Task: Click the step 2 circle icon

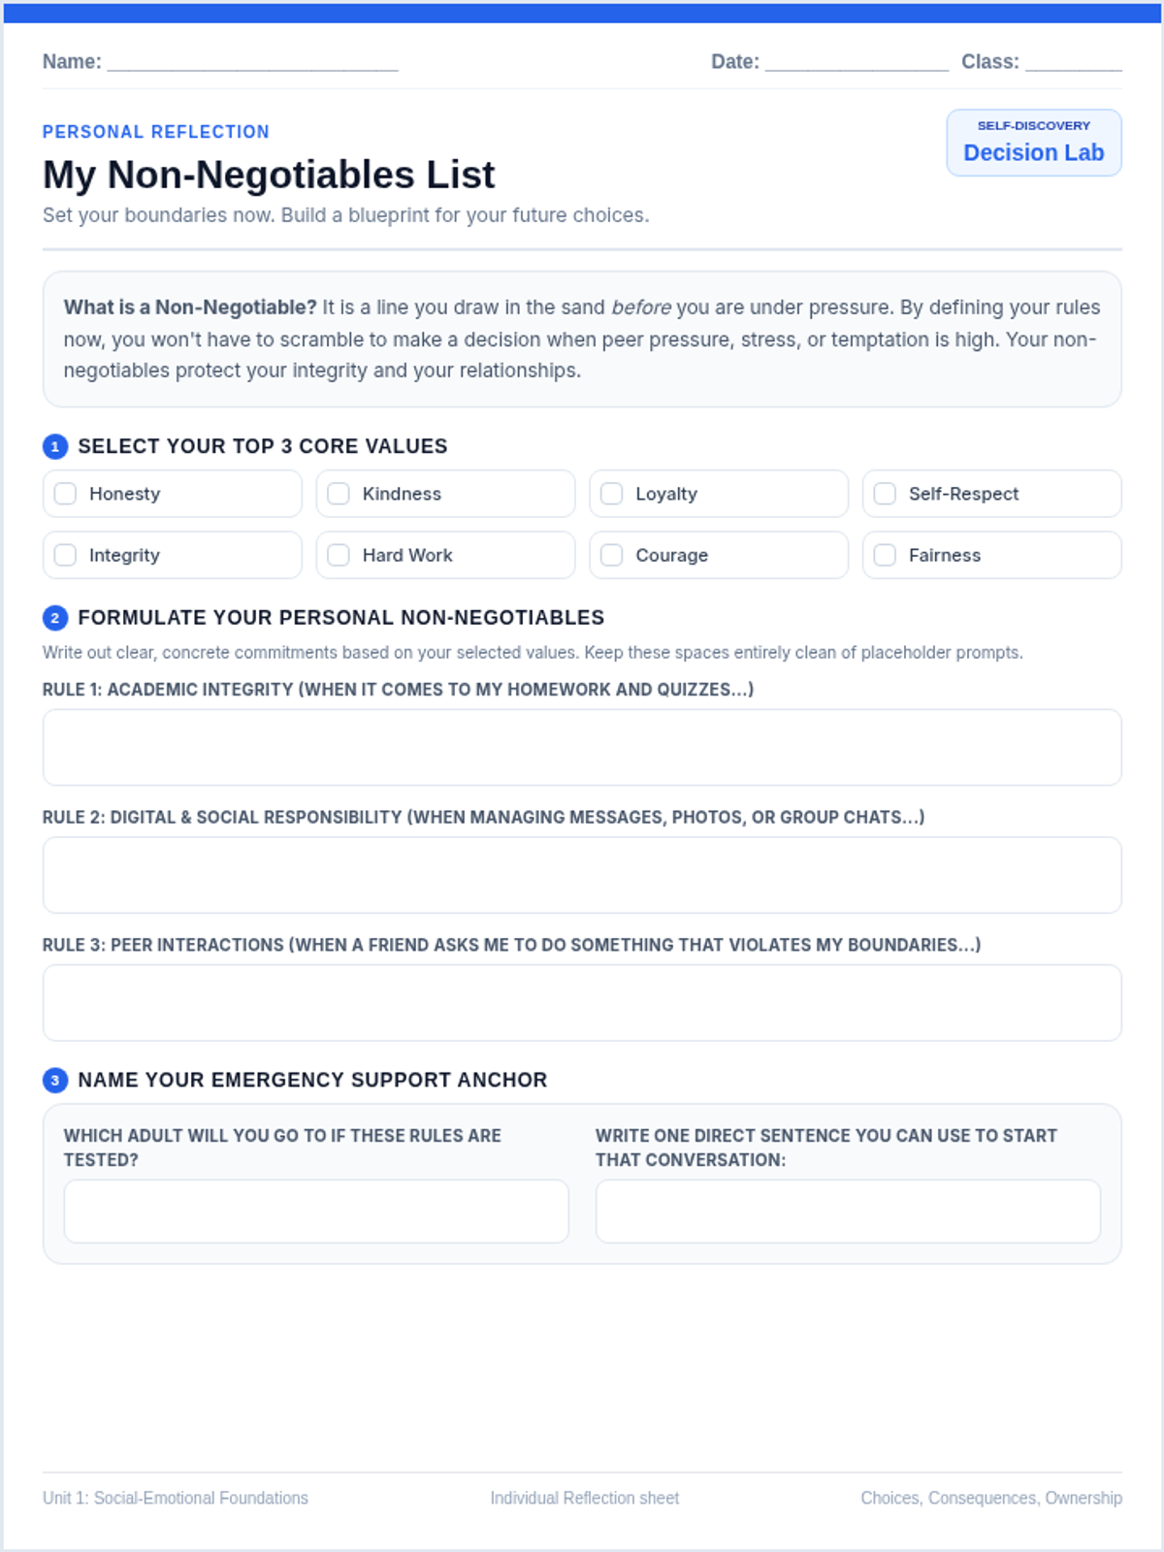Action: [x=55, y=618]
